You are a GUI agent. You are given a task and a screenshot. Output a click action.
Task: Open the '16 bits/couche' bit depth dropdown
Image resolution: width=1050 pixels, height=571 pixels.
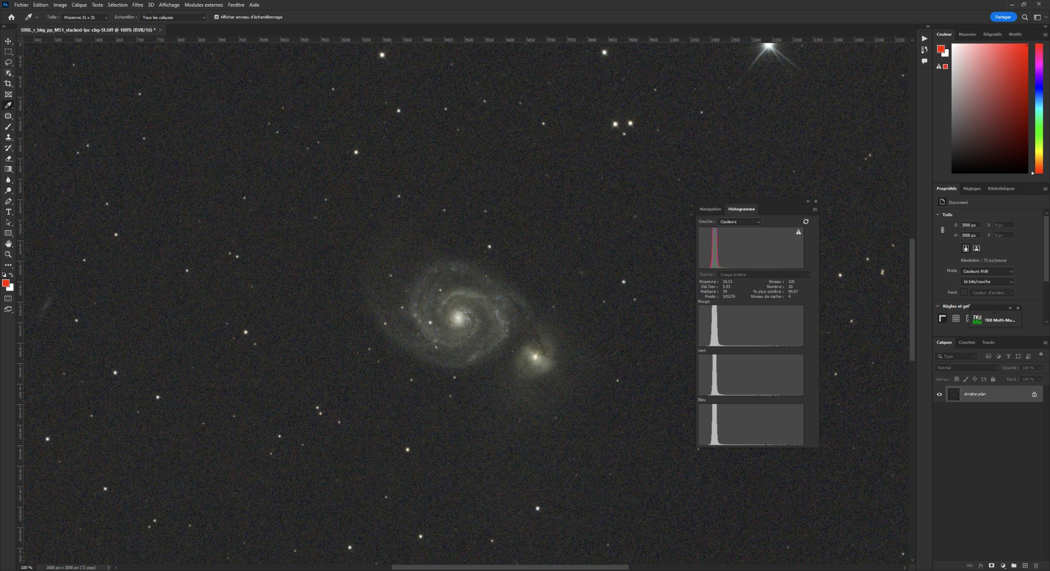click(987, 281)
